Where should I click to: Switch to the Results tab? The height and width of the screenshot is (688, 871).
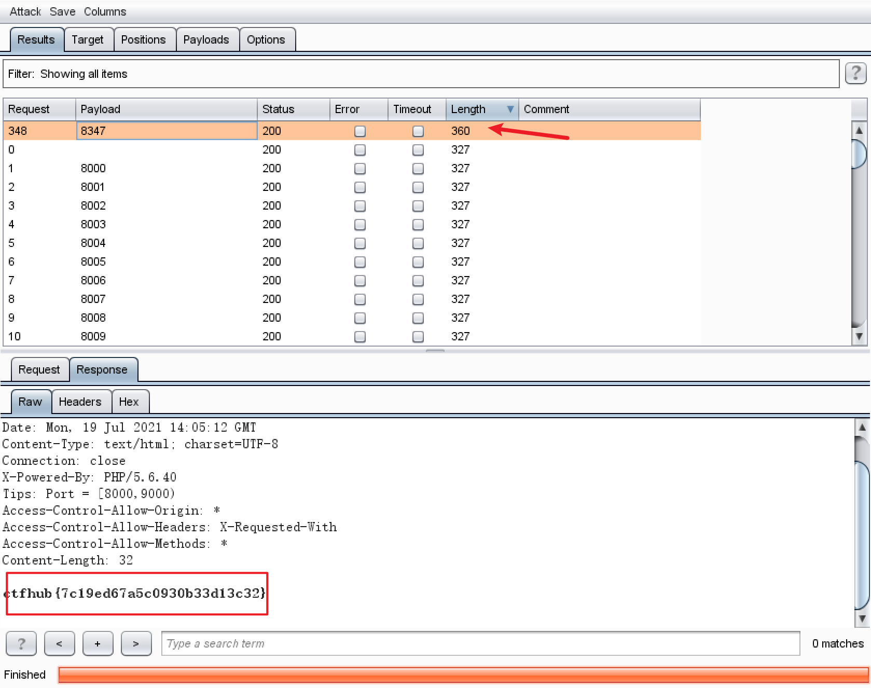36,39
